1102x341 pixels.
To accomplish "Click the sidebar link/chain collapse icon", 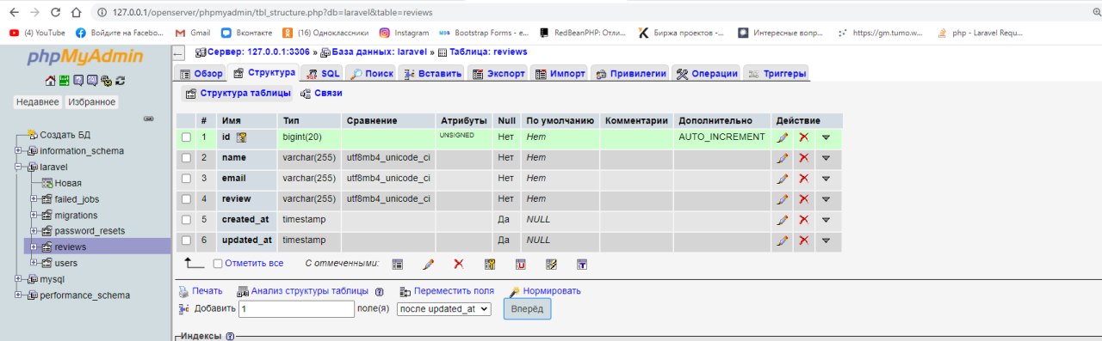I will point(148,119).
